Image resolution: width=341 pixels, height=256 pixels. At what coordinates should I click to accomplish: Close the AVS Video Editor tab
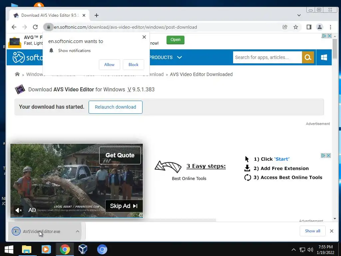point(84,15)
